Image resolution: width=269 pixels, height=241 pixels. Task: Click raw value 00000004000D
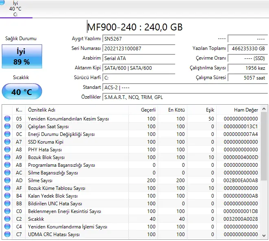pyautogui.click(x=241, y=157)
